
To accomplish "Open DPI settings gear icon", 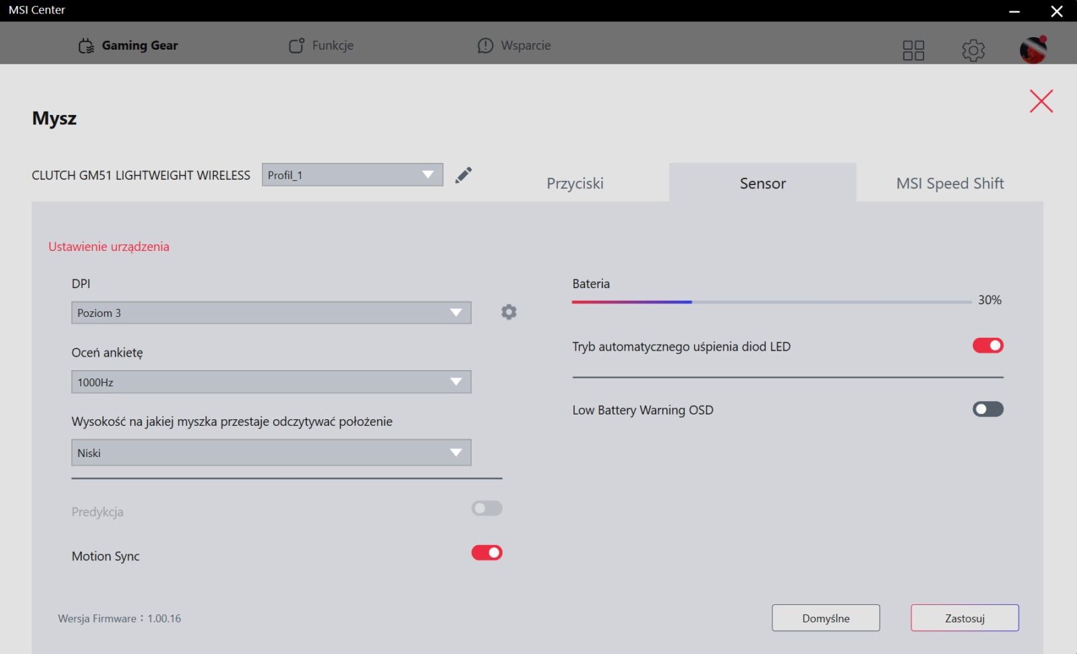I will point(509,312).
